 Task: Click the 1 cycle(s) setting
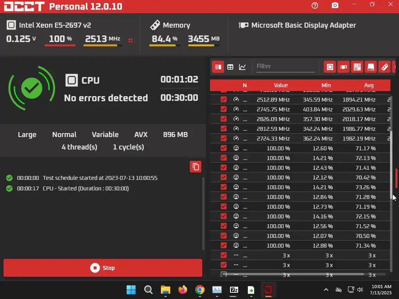tap(128, 147)
